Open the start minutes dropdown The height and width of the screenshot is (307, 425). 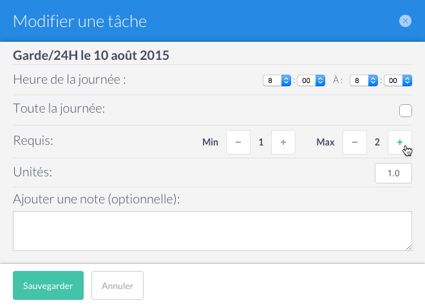click(x=311, y=80)
